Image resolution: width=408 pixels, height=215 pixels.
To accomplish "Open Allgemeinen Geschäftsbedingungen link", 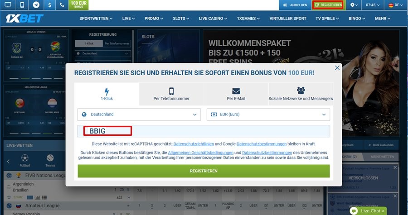I will click(x=201, y=153).
